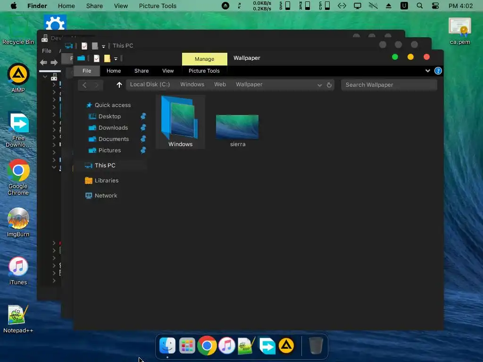Expand the ribbon with the chevron
Viewport: 483px width, 362px height.
click(427, 71)
